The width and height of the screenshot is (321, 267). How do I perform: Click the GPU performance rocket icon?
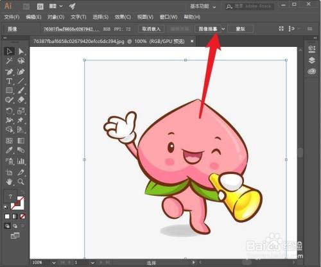tap(73, 6)
